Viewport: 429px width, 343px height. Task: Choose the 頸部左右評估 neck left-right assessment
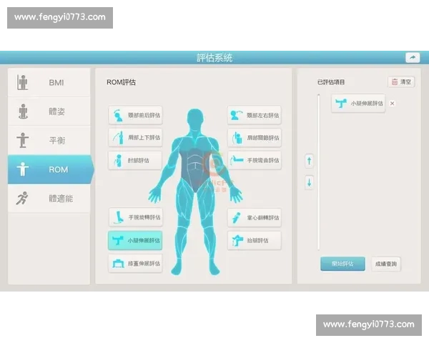255,115
